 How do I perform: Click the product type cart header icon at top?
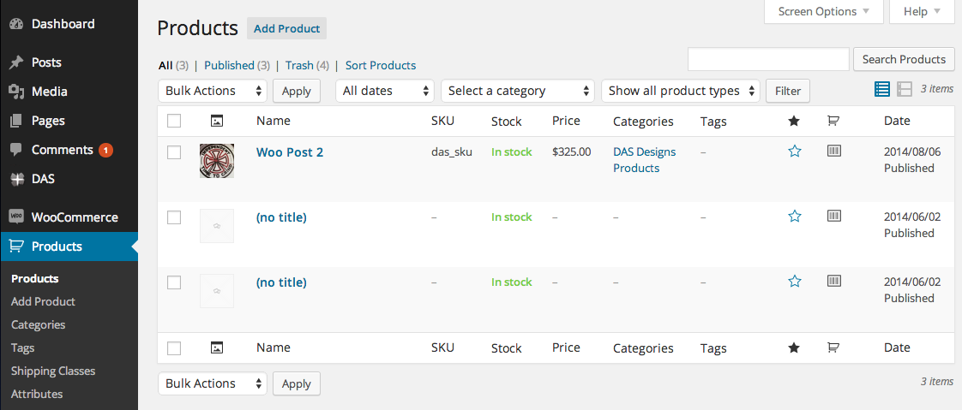pos(833,122)
